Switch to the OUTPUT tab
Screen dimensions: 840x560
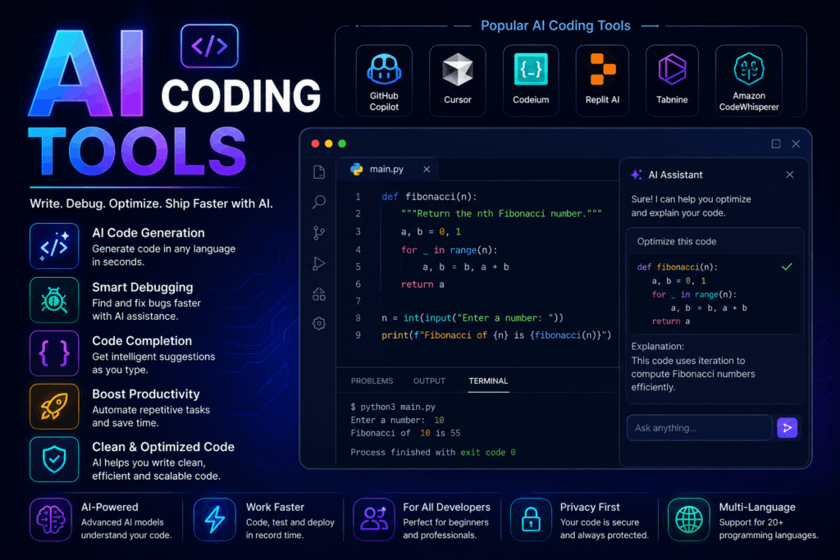(429, 380)
